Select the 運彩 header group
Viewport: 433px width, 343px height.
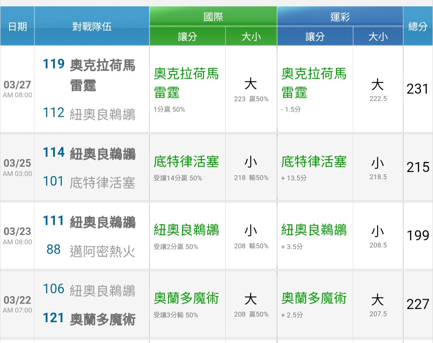pos(340,17)
